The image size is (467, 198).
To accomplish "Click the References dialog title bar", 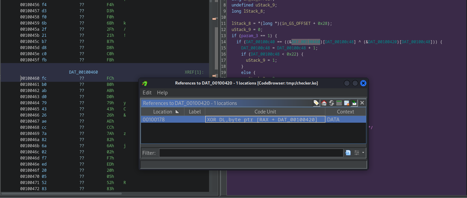I will click(246, 83).
